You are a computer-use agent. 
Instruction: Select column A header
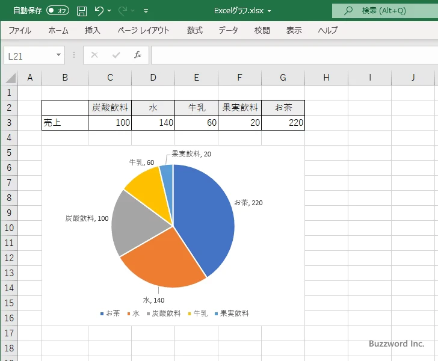point(30,78)
